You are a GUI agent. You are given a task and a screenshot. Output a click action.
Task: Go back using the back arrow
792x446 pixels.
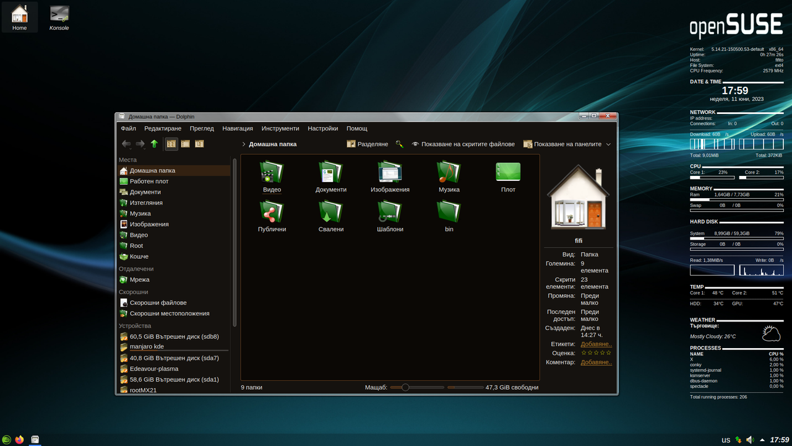(126, 144)
